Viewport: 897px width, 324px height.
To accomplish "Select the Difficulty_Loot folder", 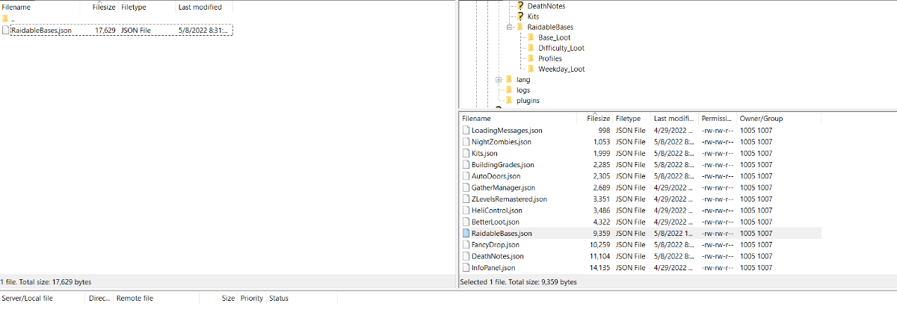I will click(561, 48).
